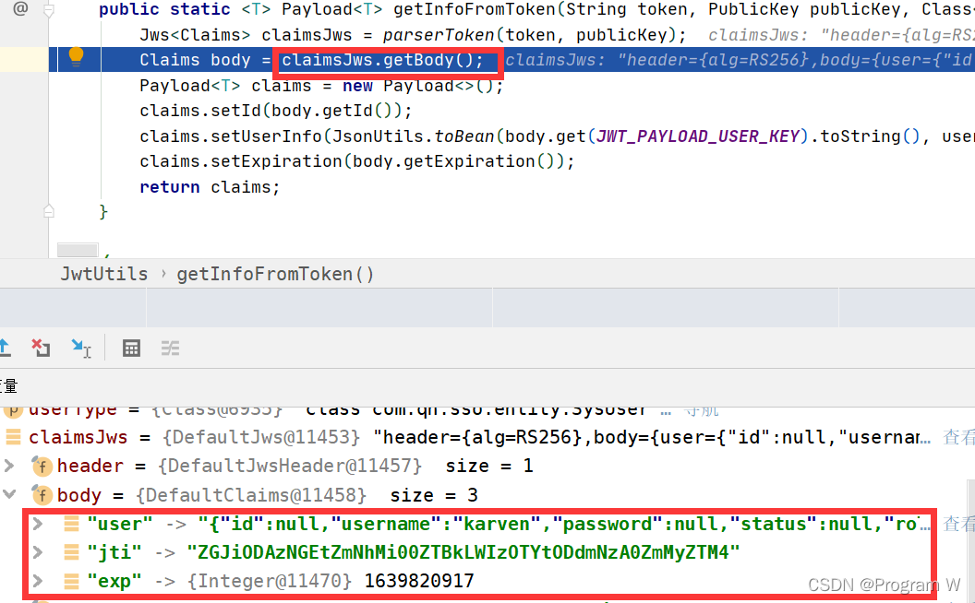The width and height of the screenshot is (975, 603).
Task: Click the inline claimsJws debug hint text
Action: tap(740, 60)
